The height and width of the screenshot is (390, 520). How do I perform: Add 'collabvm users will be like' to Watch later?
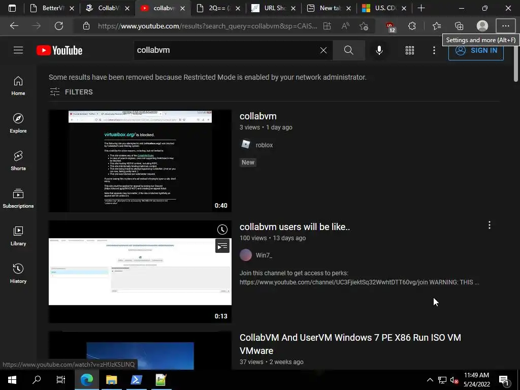(x=222, y=230)
